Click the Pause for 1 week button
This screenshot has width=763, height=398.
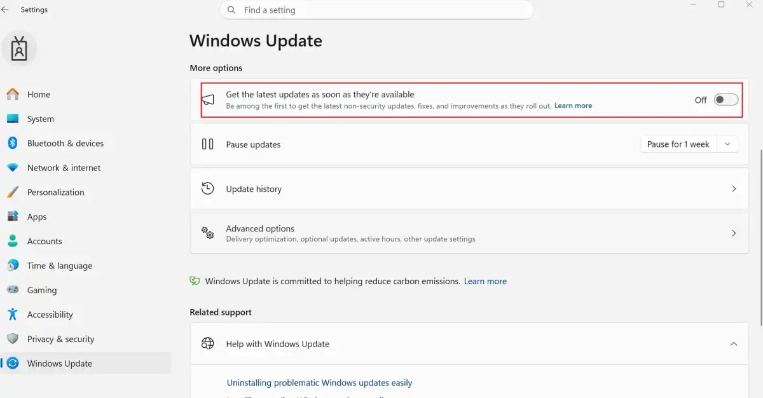pos(678,144)
